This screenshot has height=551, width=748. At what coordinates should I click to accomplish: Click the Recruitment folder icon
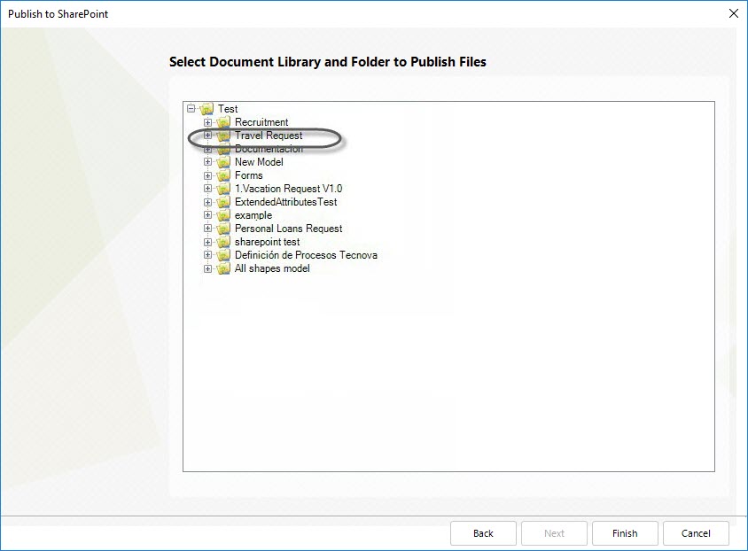[x=223, y=122]
